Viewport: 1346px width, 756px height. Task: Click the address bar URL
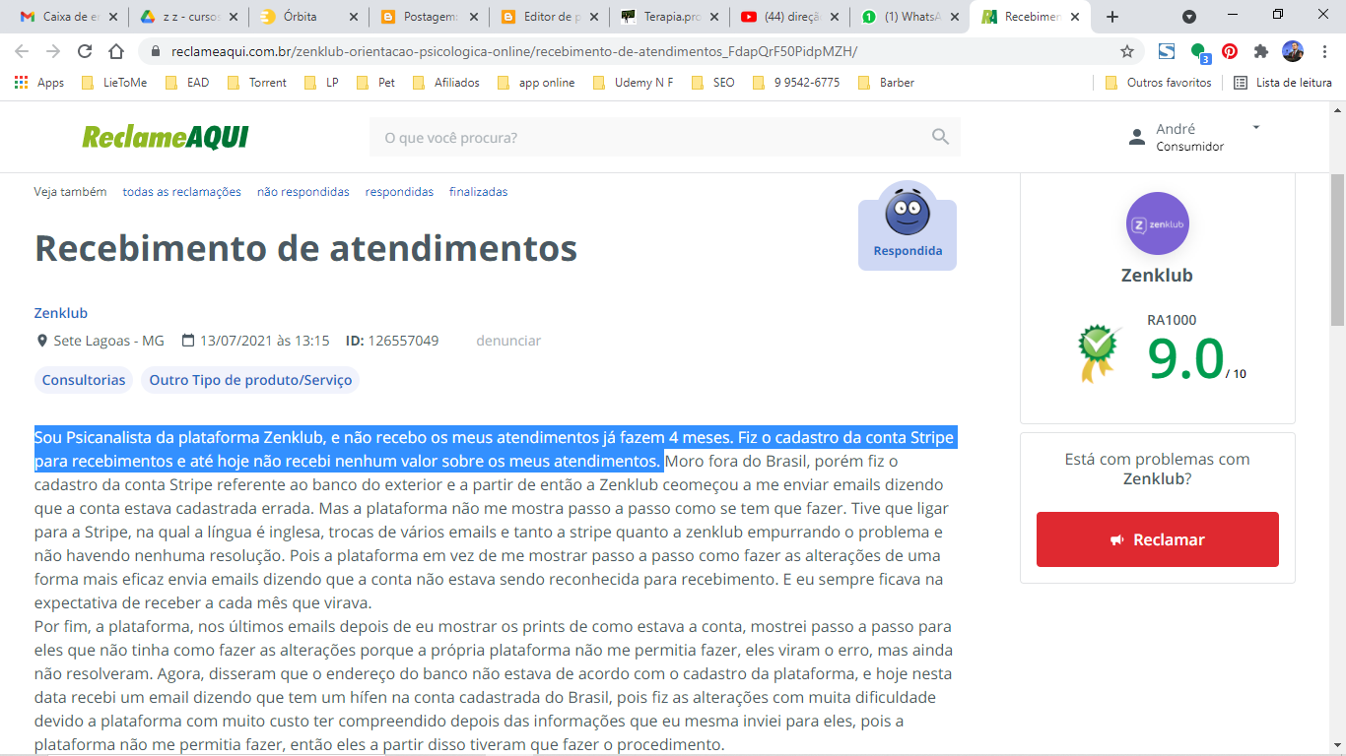(512, 51)
